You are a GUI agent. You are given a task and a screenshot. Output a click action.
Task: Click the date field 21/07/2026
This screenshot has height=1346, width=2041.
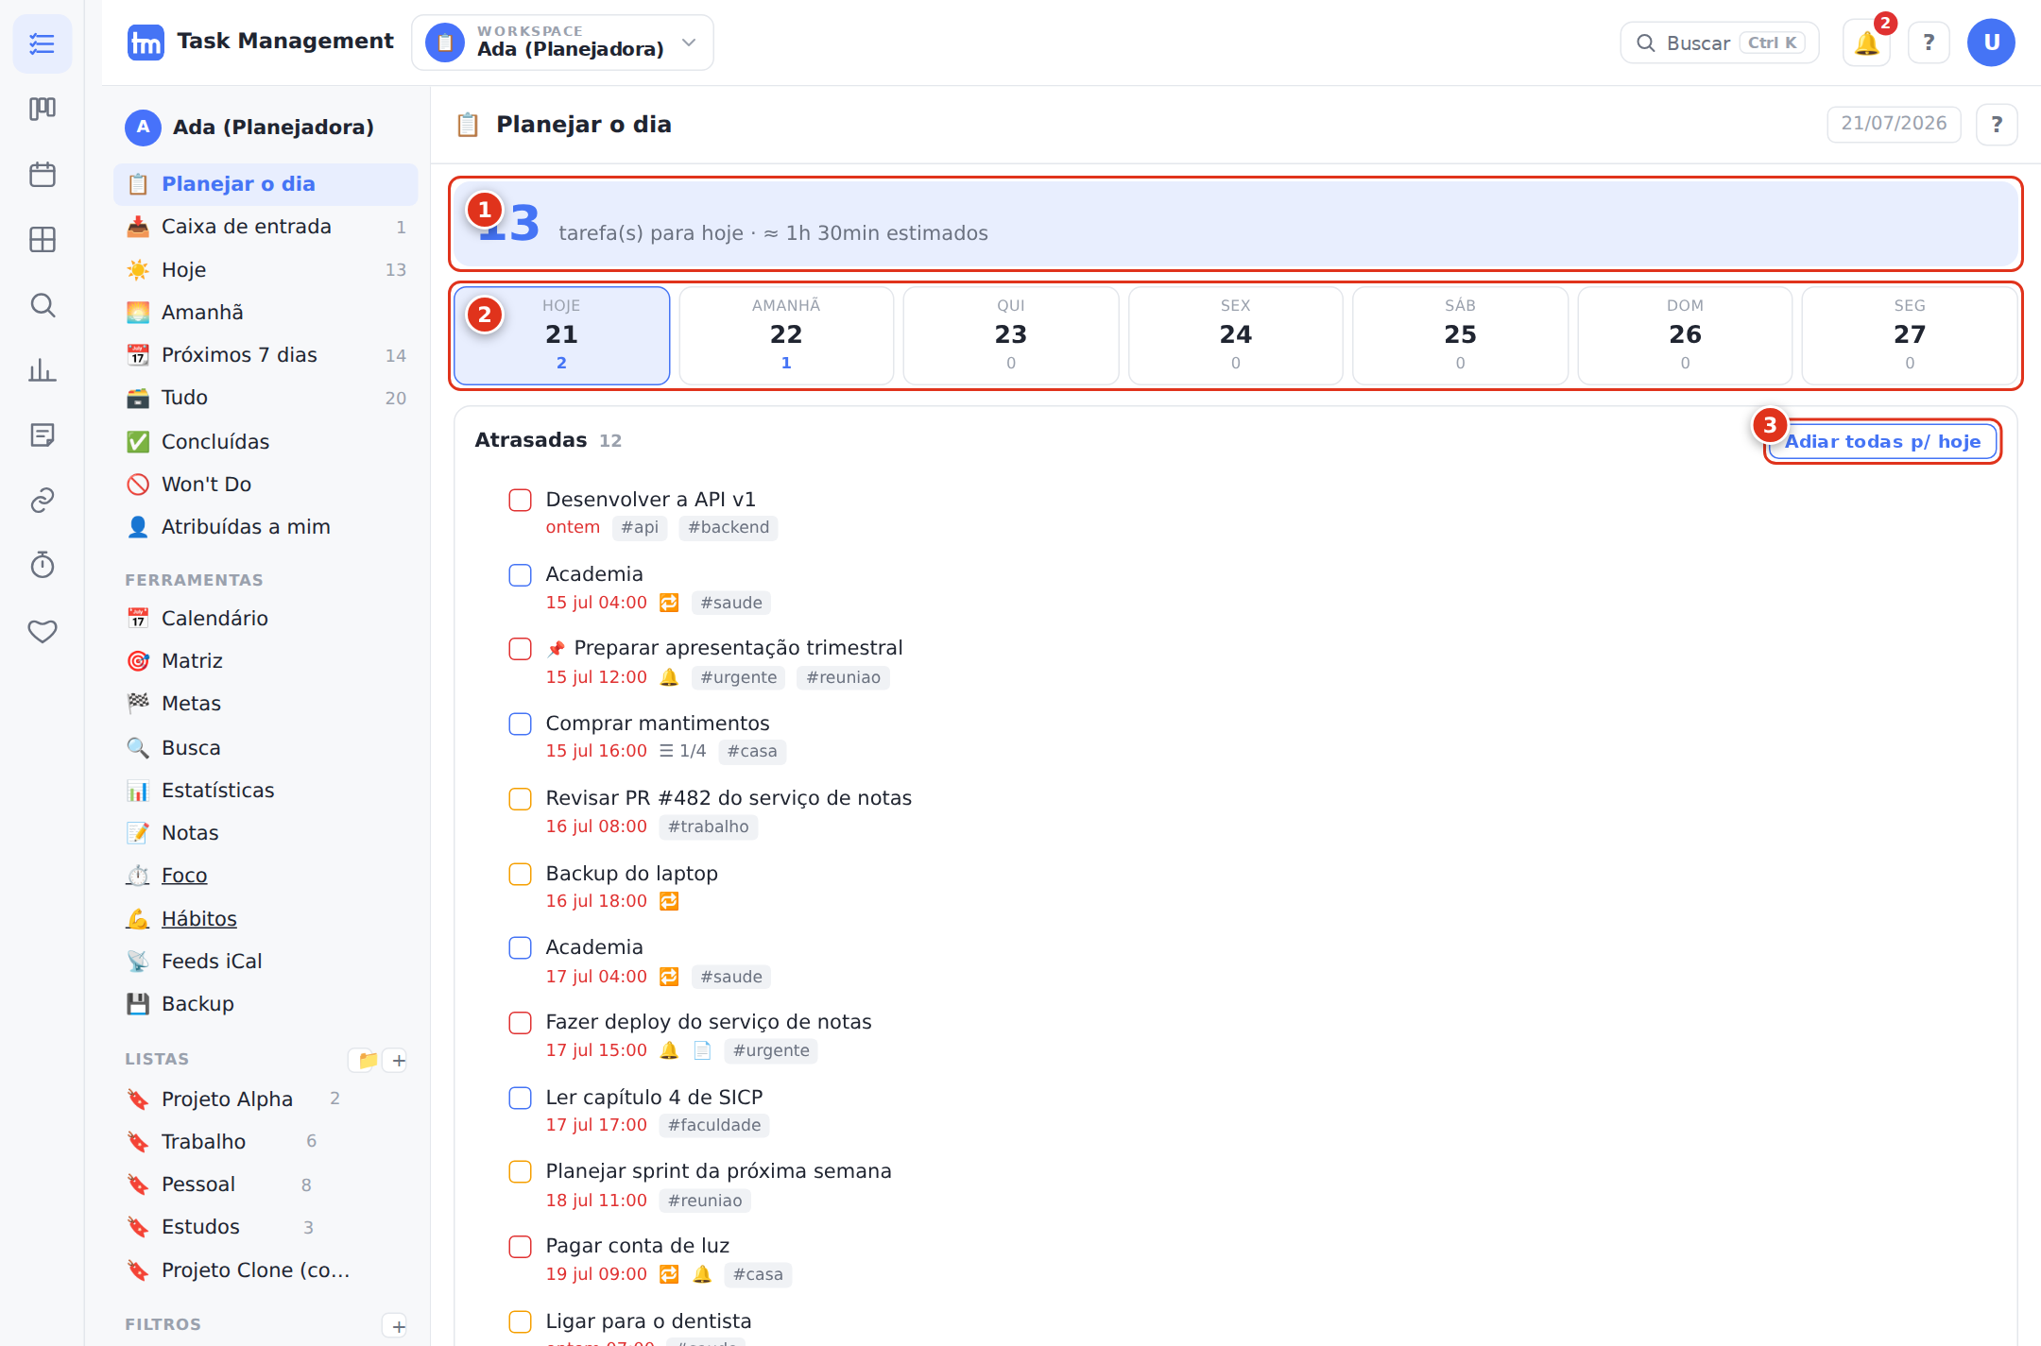[x=1894, y=124]
